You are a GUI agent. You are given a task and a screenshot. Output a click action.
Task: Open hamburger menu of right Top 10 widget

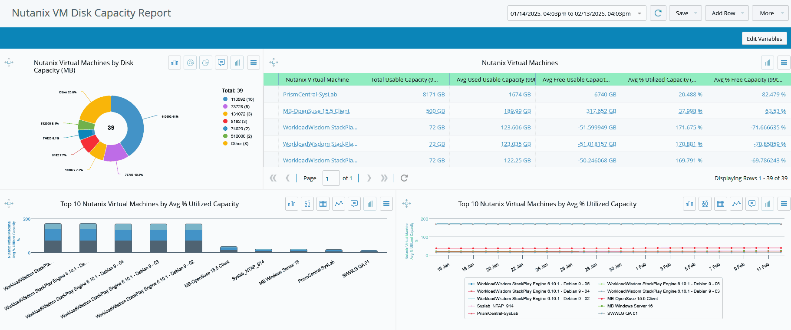click(784, 204)
